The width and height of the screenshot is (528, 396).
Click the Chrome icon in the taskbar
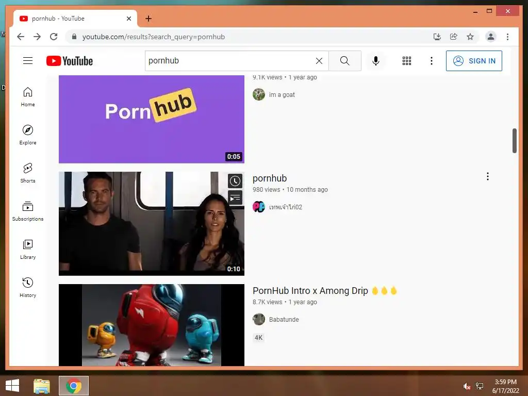74,386
